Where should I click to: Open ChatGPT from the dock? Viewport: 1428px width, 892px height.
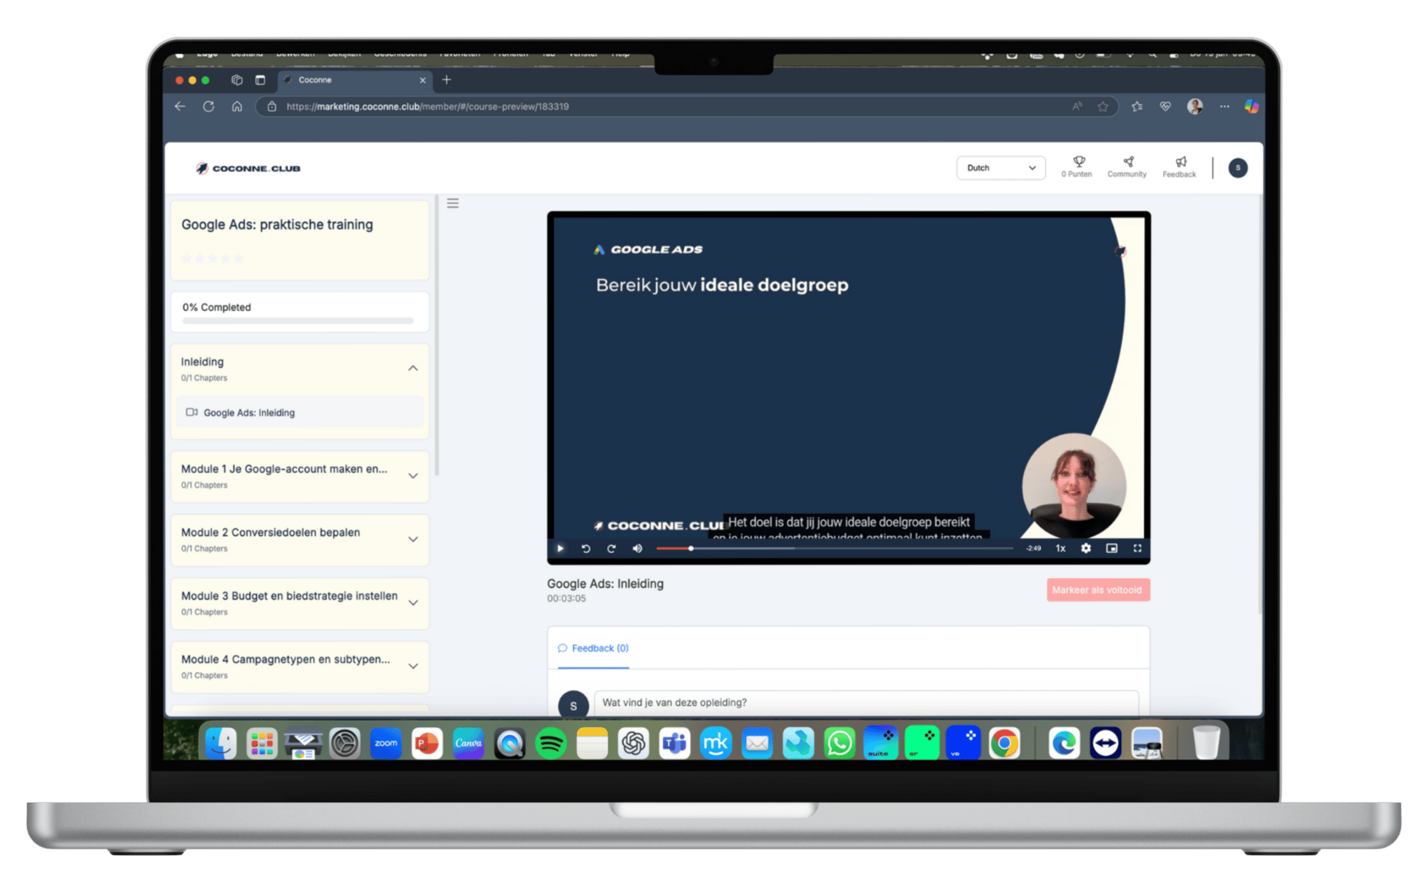[x=633, y=743]
